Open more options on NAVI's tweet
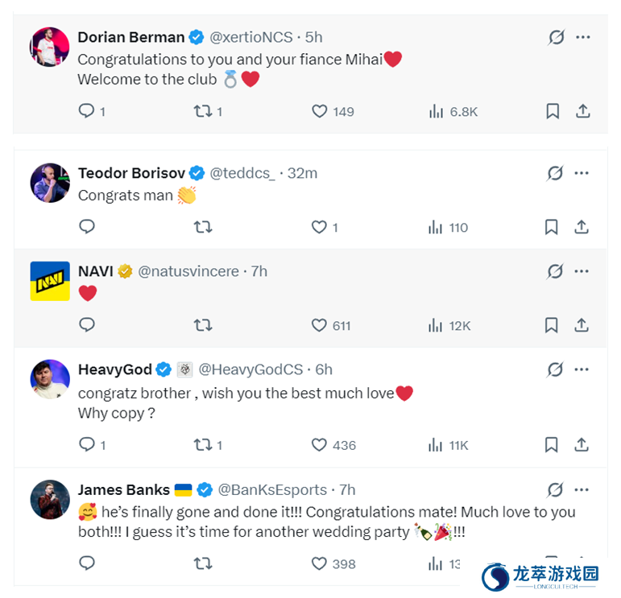The height and width of the screenshot is (598, 621). (x=582, y=271)
